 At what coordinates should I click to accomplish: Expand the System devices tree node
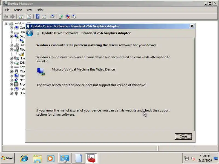[11, 89]
